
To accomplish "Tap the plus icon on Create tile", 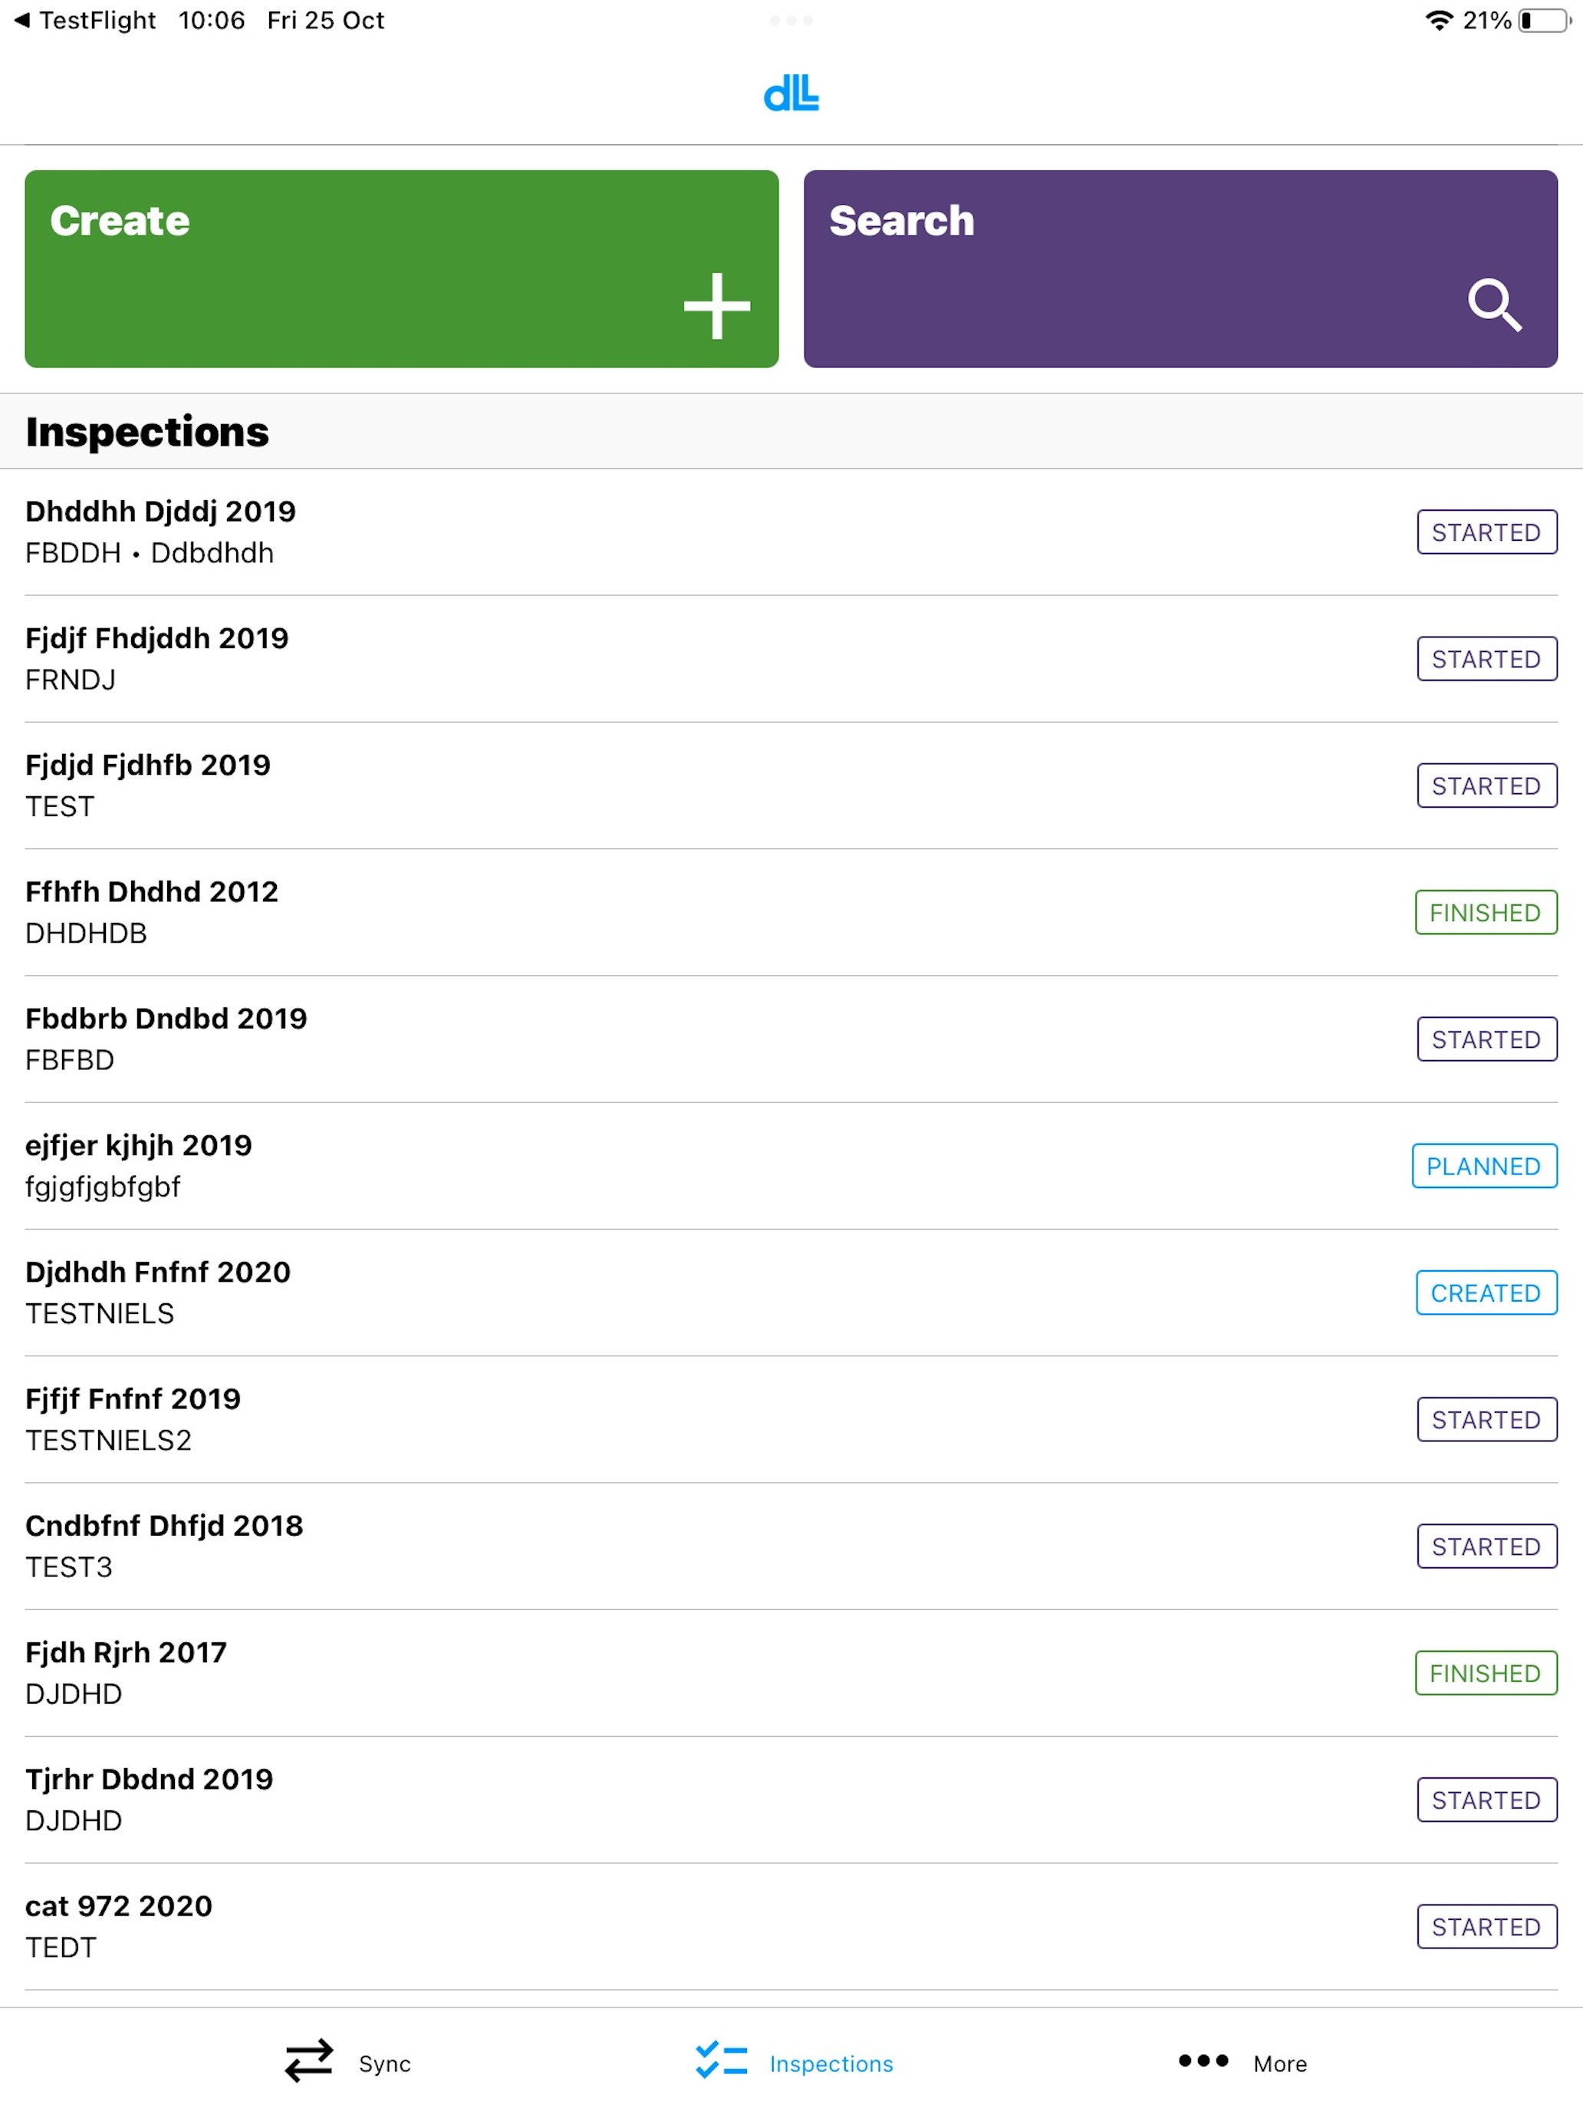I will [716, 306].
